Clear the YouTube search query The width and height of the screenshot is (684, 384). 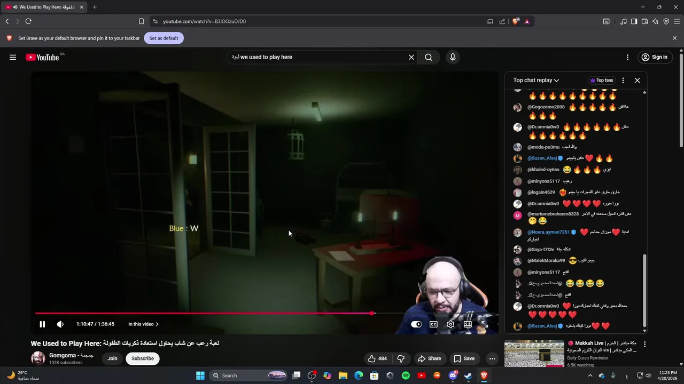[x=411, y=57]
